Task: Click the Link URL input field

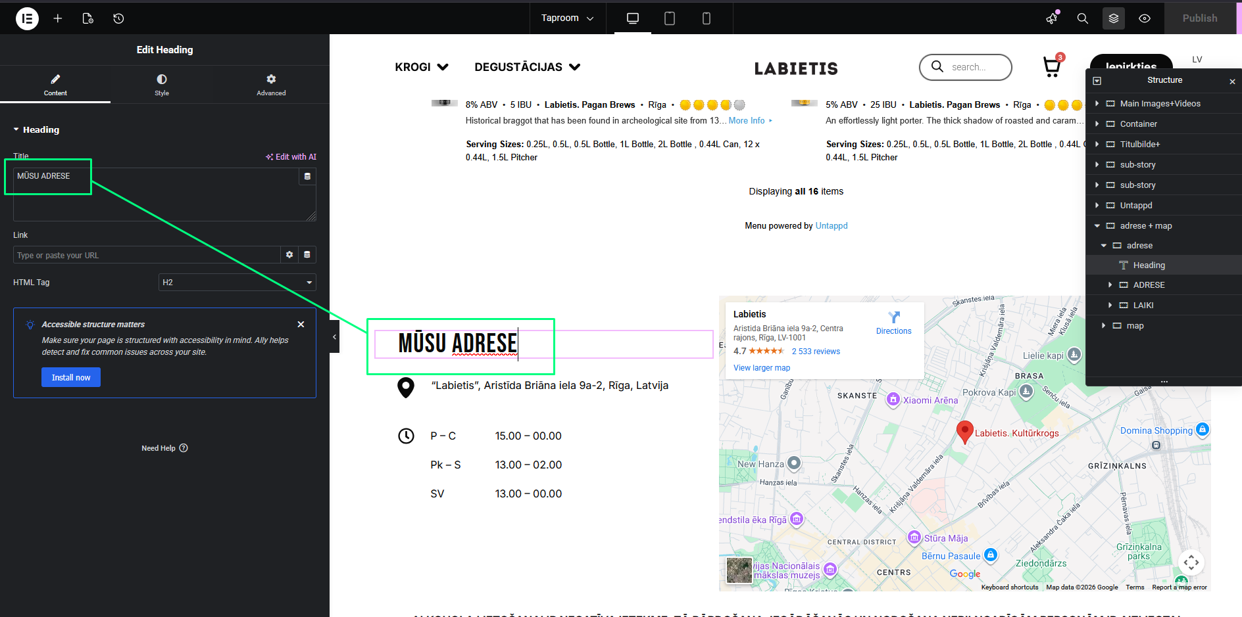Action: tap(146, 256)
